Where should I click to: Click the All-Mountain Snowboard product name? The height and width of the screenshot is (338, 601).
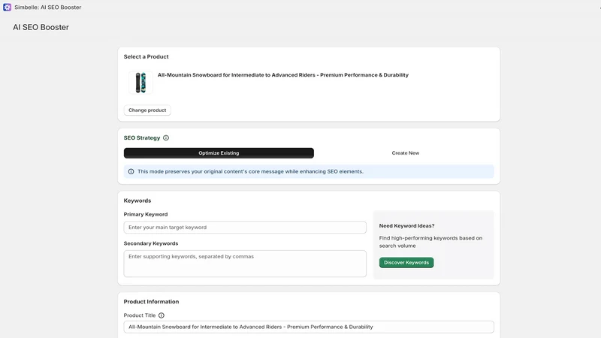(283, 75)
